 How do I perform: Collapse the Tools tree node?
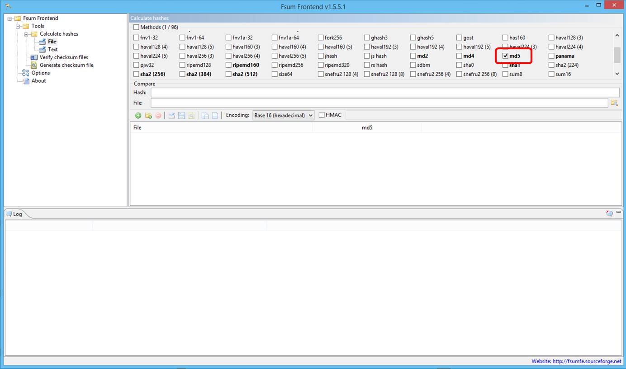[x=19, y=26]
